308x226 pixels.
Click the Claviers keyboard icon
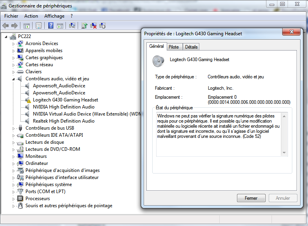pyautogui.click(x=20, y=72)
